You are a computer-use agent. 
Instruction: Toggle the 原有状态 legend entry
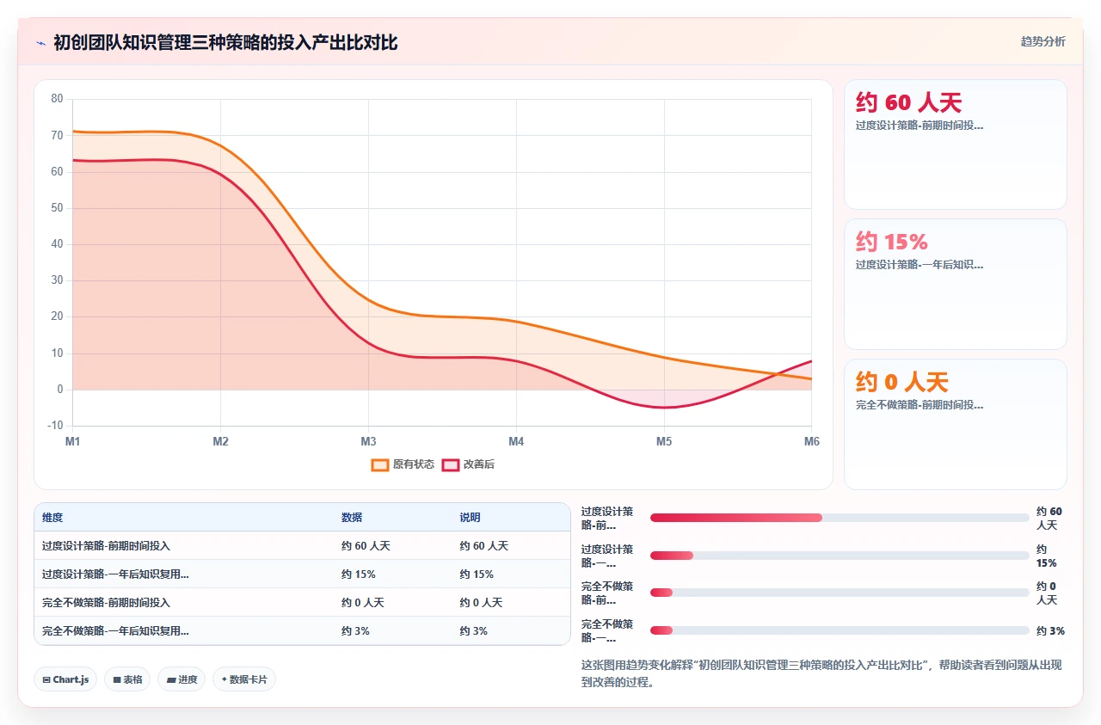pyautogui.click(x=403, y=464)
